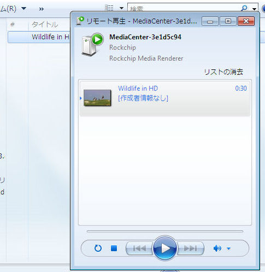Open the volume dropdown arrow
The height and width of the screenshot is (272, 265).
[228, 249]
